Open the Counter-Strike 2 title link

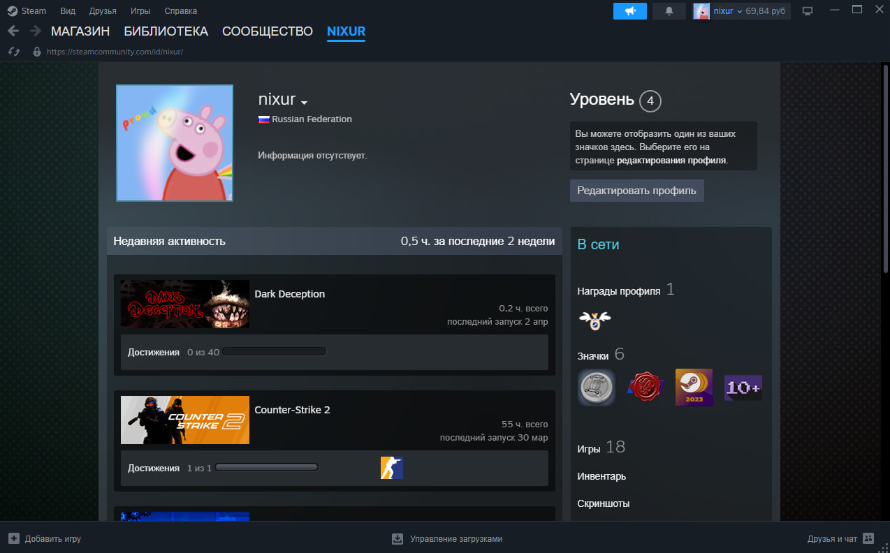pyautogui.click(x=293, y=410)
